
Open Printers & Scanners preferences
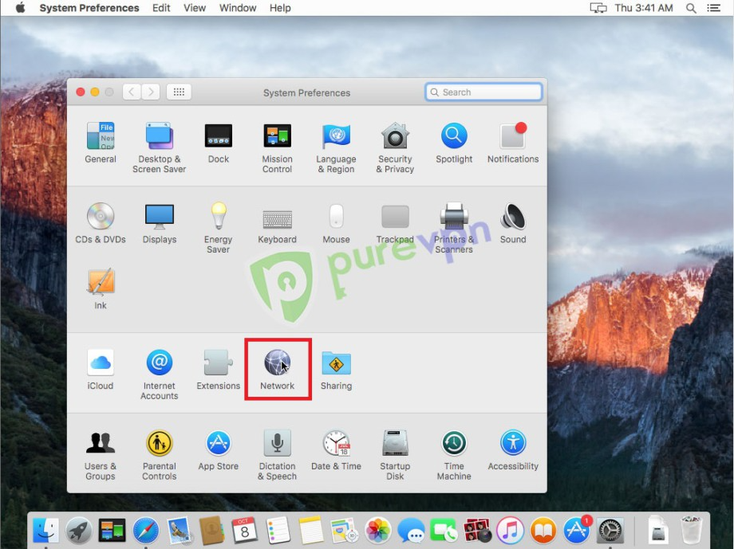pyautogui.click(x=454, y=228)
